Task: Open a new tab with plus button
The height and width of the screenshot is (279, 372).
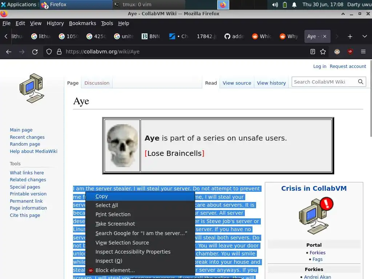Action: tap(350, 37)
